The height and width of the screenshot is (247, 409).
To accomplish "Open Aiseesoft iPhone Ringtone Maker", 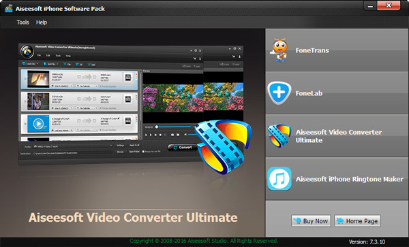I will 337,179.
